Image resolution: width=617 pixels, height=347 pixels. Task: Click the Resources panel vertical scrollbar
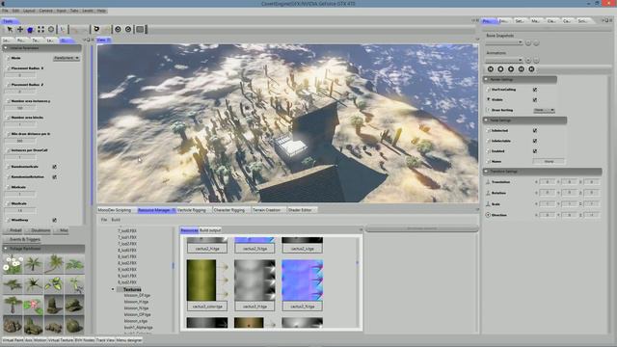[x=358, y=281]
